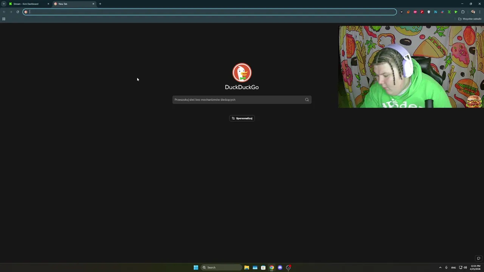
Task: Focus the browser address bar
Action: click(x=210, y=12)
